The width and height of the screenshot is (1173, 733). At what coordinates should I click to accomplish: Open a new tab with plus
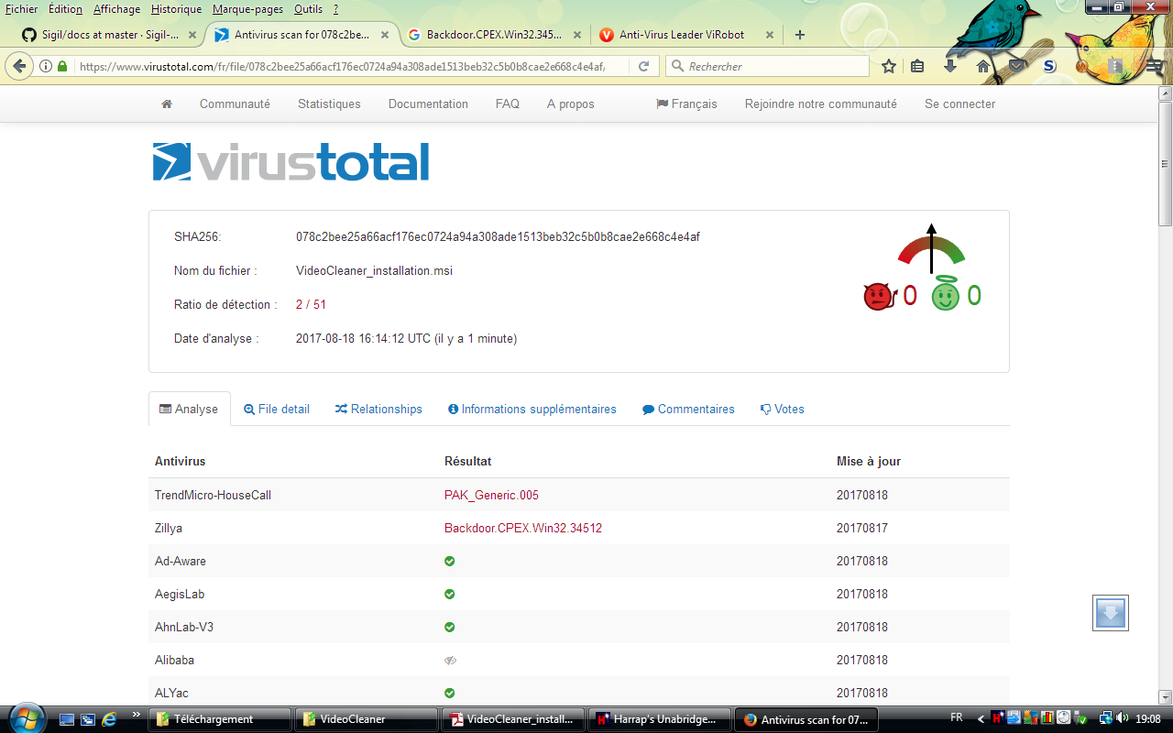point(800,35)
